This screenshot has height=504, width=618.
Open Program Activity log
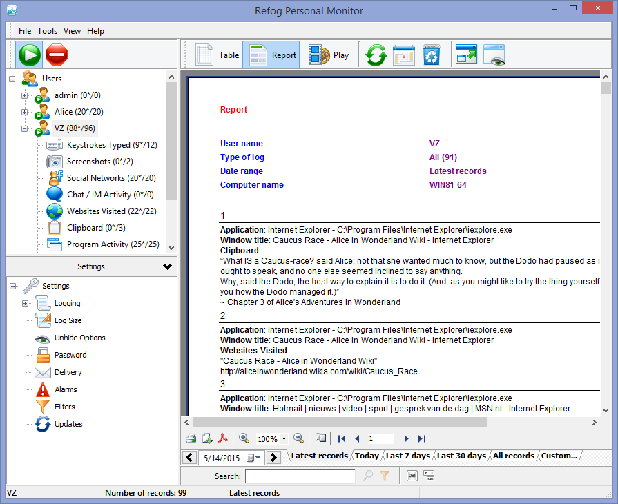113,244
